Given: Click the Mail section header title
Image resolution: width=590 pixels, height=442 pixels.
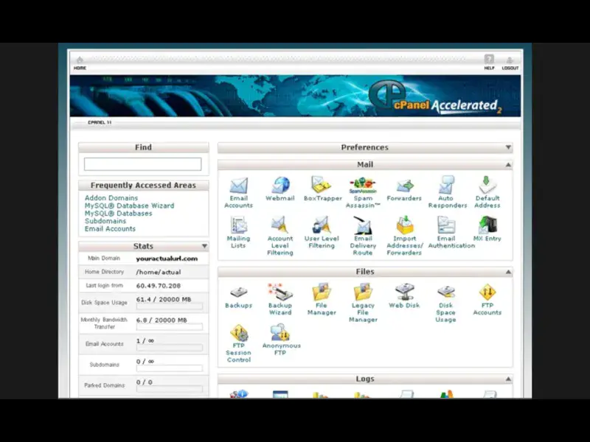Looking at the screenshot, I should point(365,164).
